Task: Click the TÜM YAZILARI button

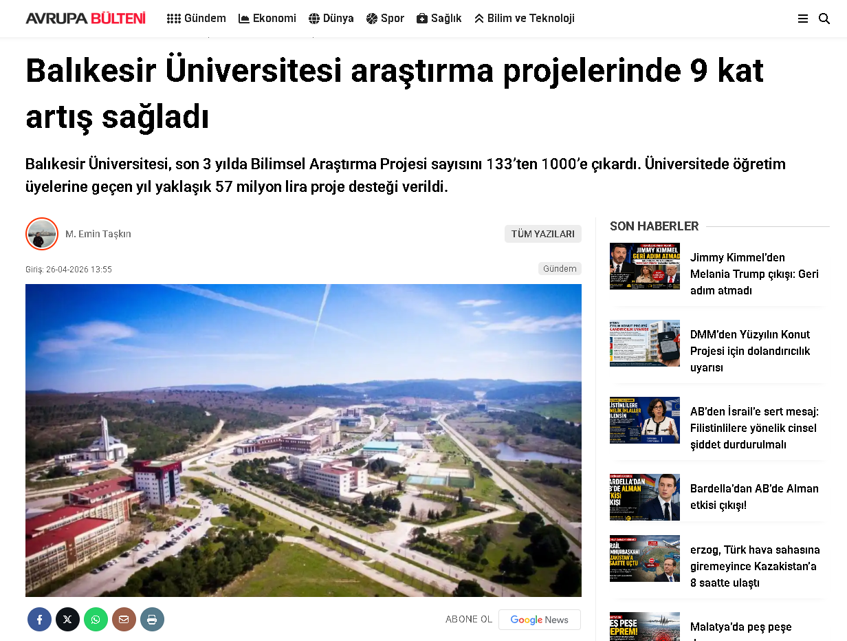Action: pos(543,234)
